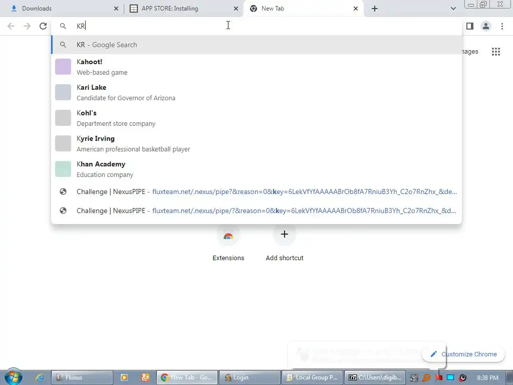Open the Windows Start orb

point(13,377)
